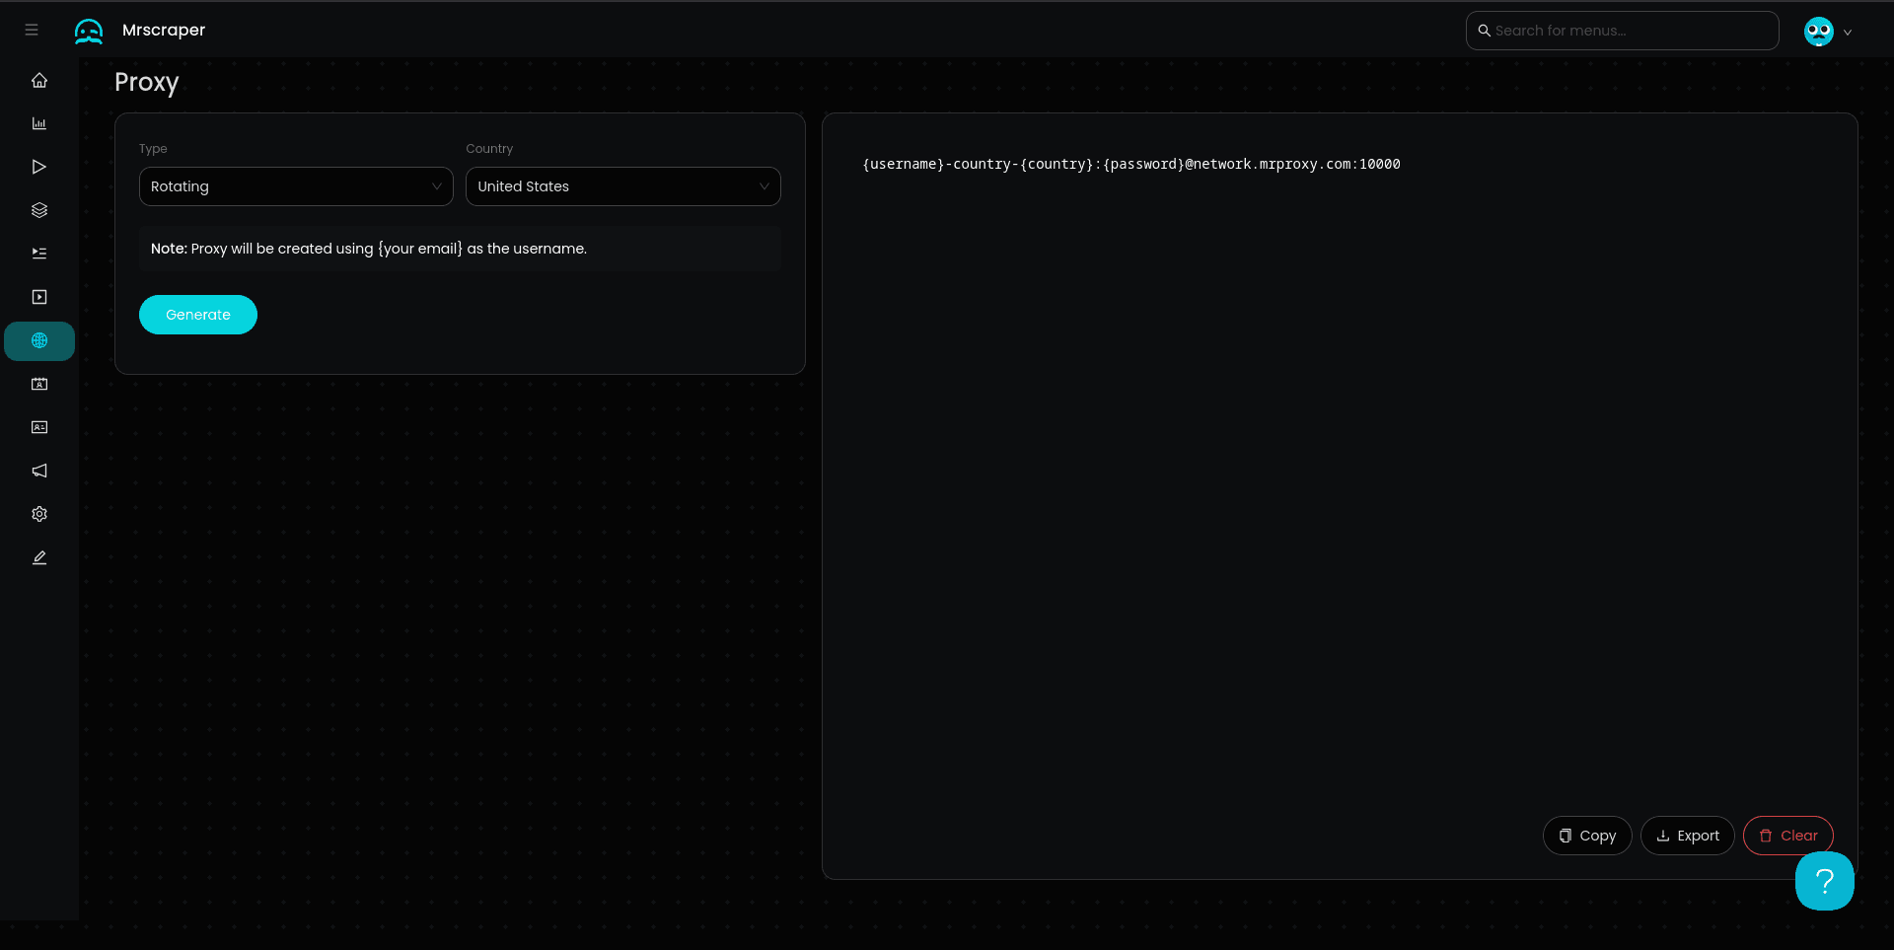
Task: Clear the proxy output
Action: (x=1787, y=836)
